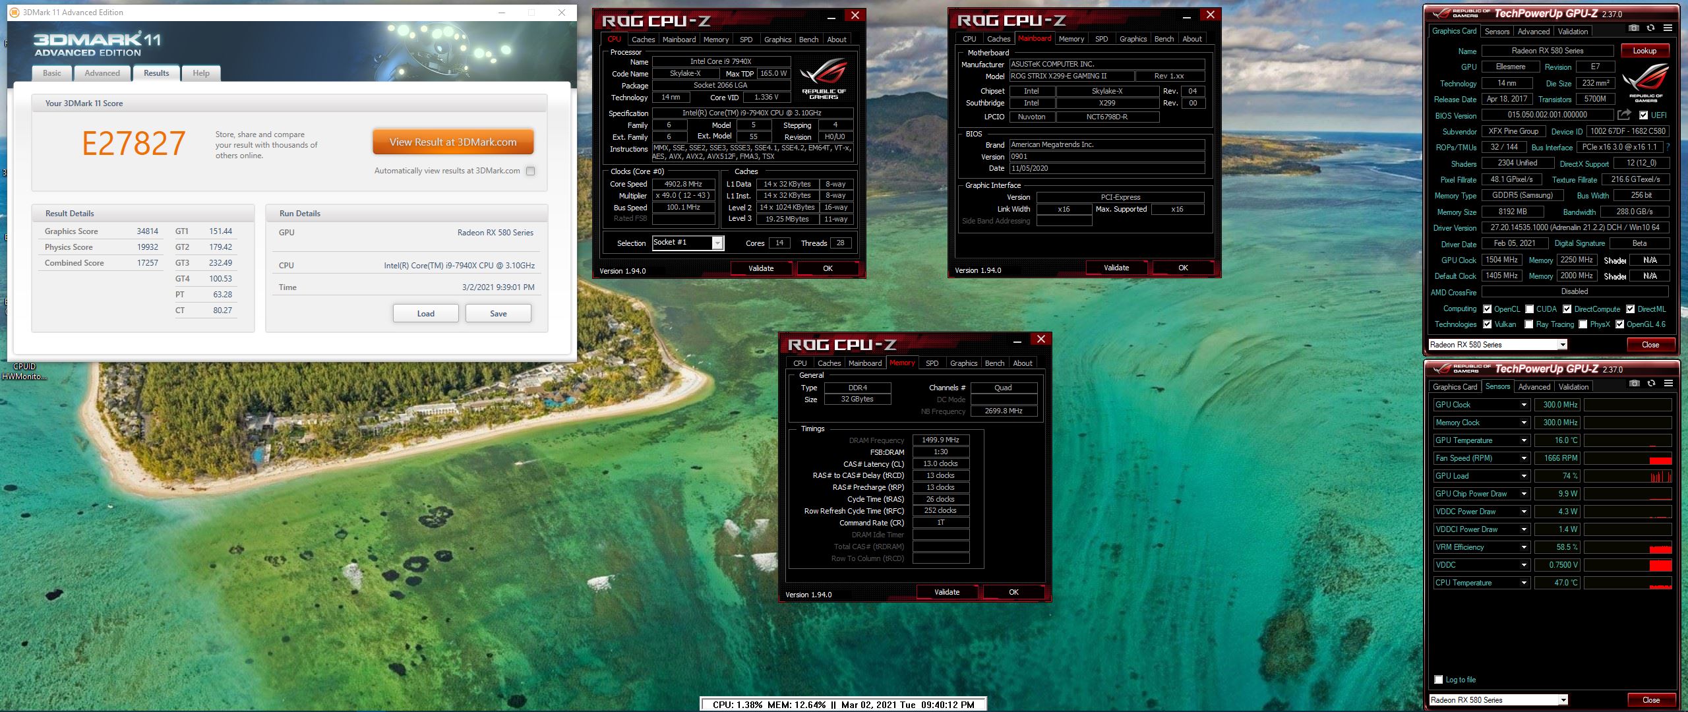Click the Bus Interface question mark in GPU-Z
Image resolution: width=1688 pixels, height=712 pixels.
pos(1668,147)
